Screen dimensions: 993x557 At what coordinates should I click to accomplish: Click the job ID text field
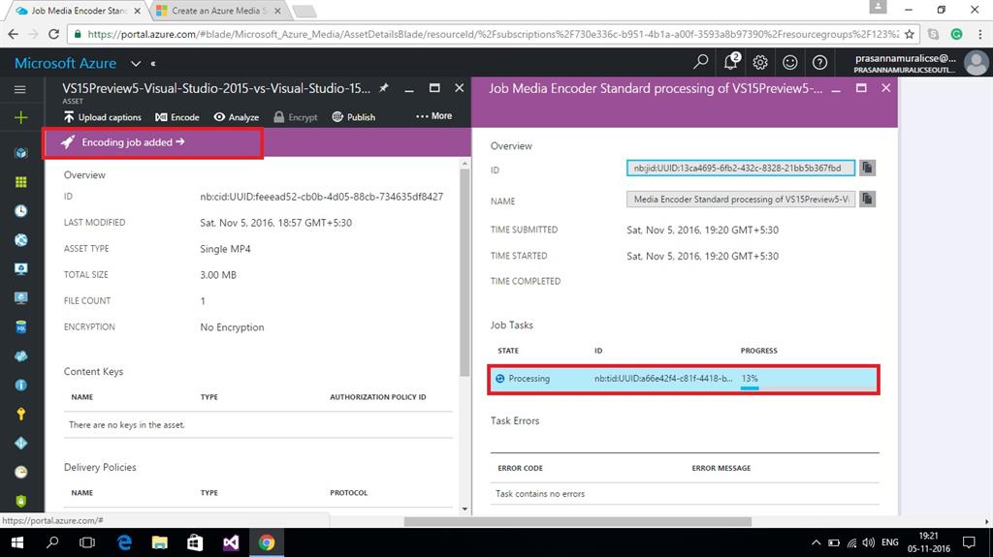[740, 168]
